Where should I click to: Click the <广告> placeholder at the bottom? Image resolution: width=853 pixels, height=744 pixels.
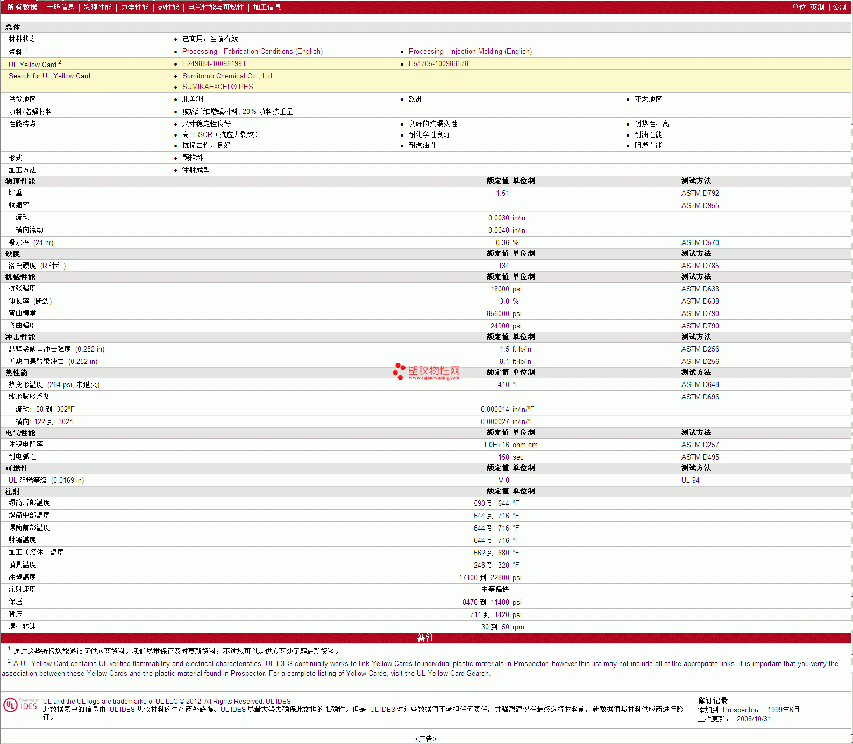tap(425, 739)
